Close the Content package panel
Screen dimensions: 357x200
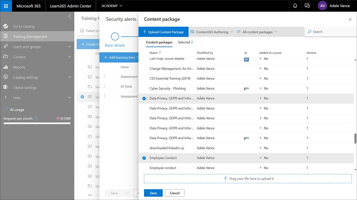tap(350, 19)
